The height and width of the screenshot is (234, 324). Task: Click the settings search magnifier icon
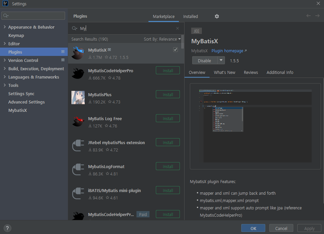pyautogui.click(x=6, y=16)
